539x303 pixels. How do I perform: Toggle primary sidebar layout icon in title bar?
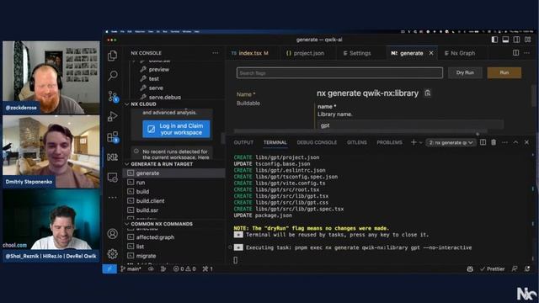[494, 40]
